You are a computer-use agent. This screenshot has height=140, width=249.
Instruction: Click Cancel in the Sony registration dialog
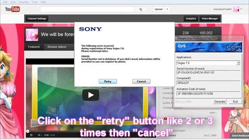(141, 81)
